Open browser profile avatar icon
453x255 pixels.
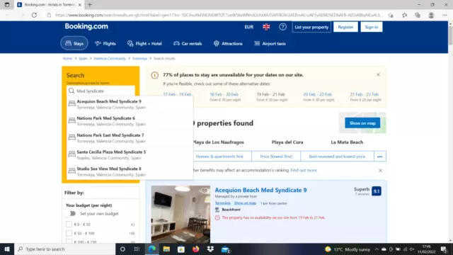(x=431, y=15)
